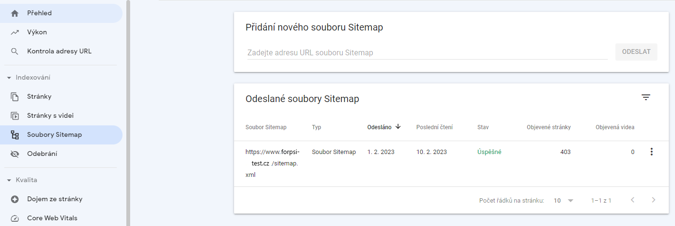Image resolution: width=675 pixels, height=226 pixels.
Task: Select the Stránky pages icon
Action: coord(15,97)
